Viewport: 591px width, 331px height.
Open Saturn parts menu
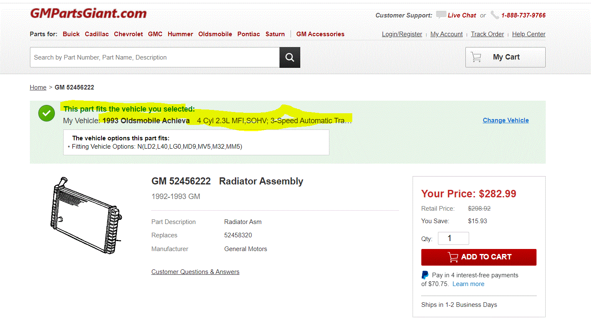pyautogui.click(x=275, y=34)
